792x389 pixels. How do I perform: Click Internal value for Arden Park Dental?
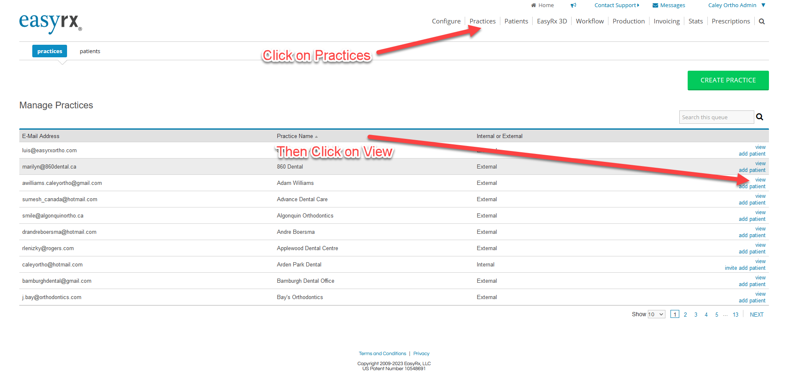485,265
